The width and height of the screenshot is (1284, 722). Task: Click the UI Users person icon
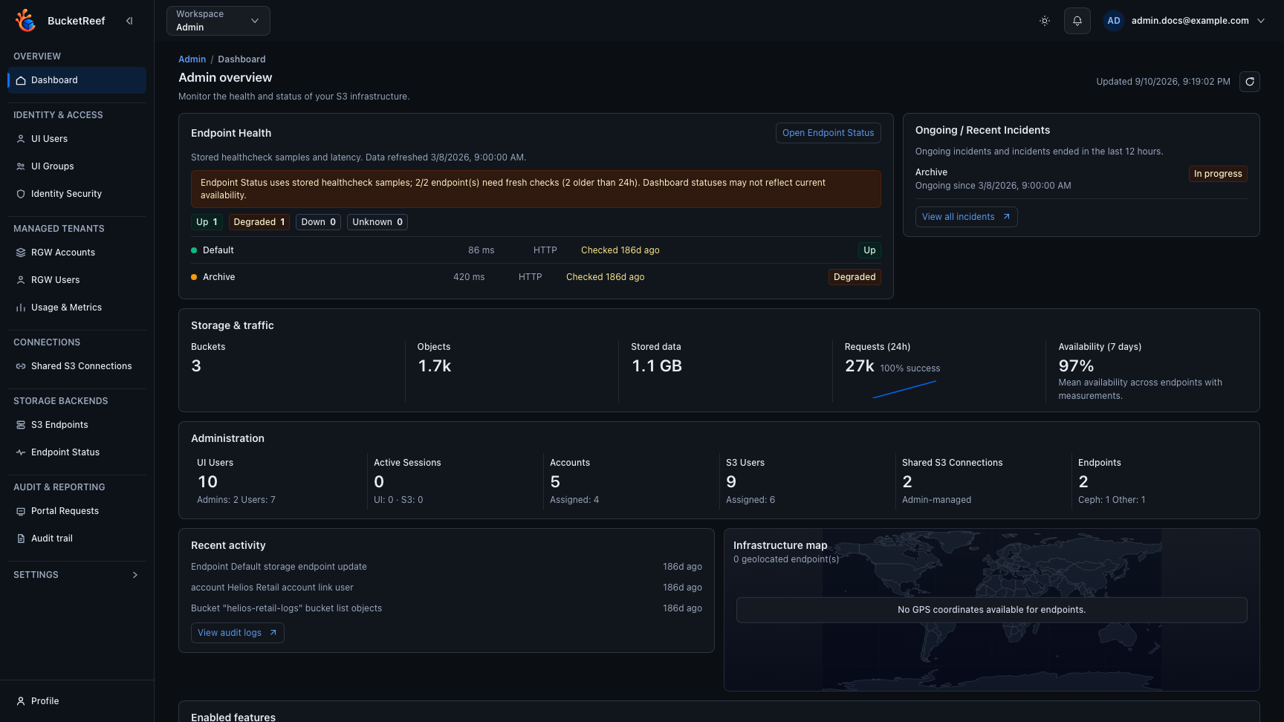tap(21, 139)
